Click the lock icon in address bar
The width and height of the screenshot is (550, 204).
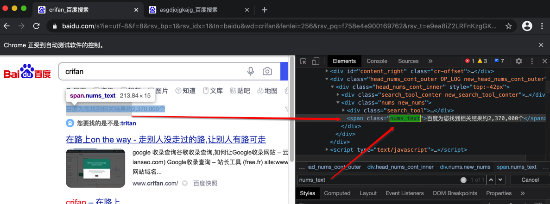tap(54, 26)
